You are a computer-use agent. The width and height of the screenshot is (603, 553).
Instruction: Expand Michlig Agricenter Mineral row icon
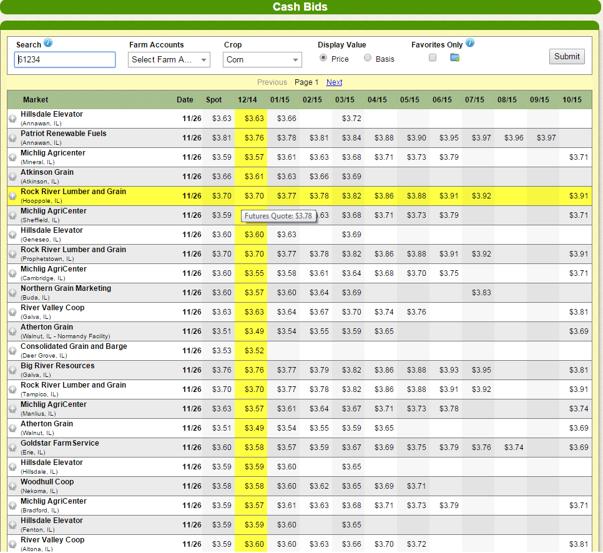pos(12,157)
